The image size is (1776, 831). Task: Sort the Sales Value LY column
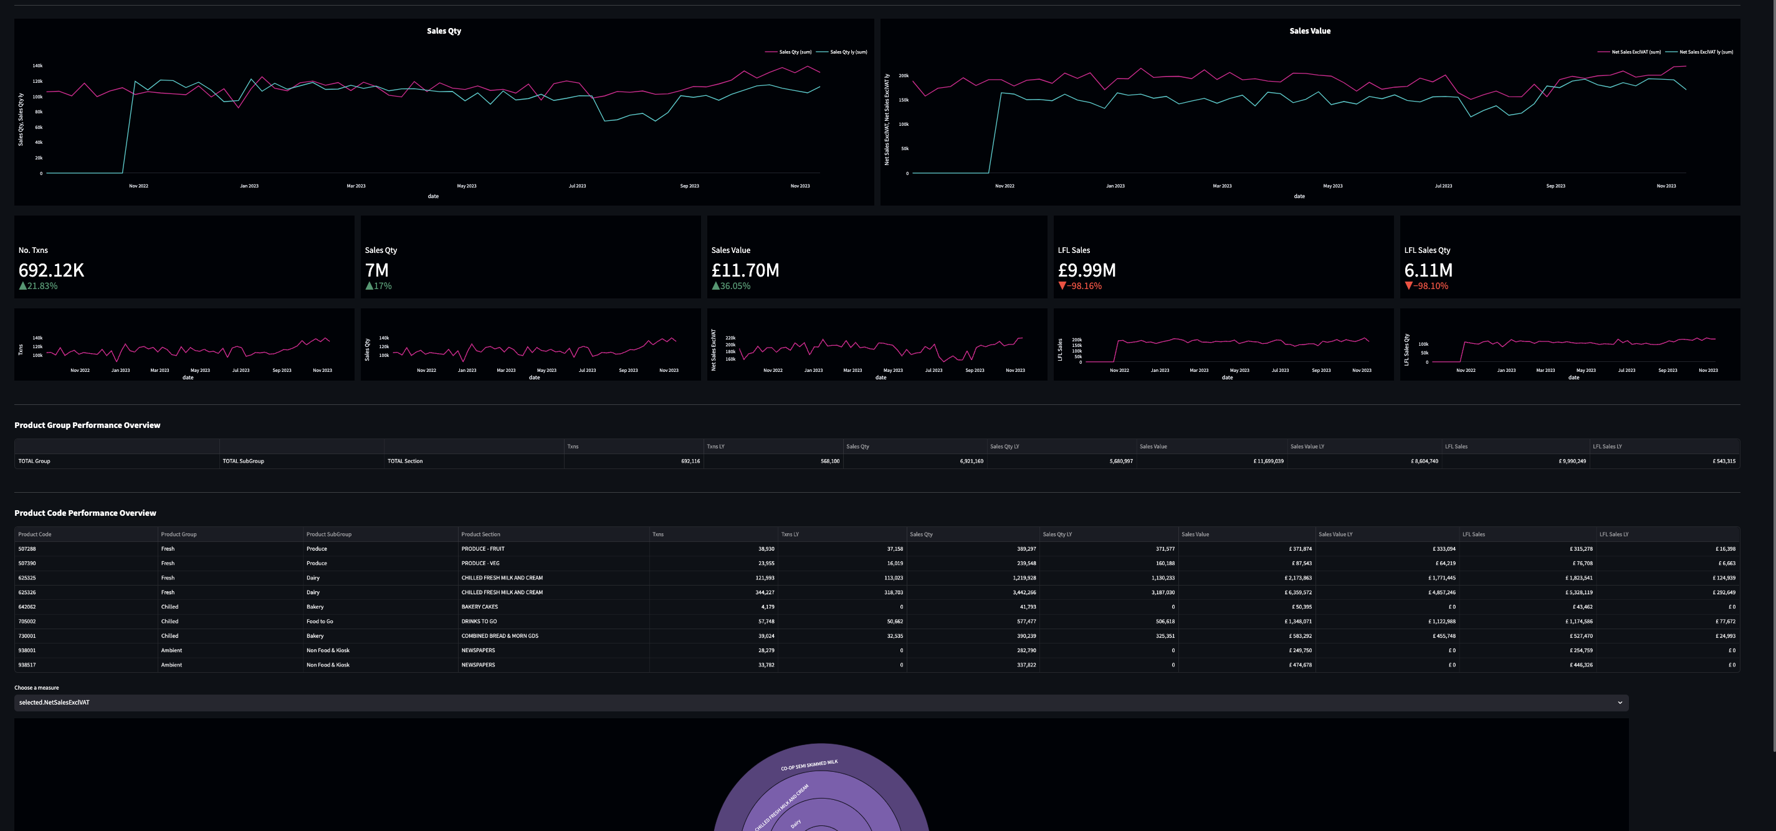pyautogui.click(x=1335, y=534)
